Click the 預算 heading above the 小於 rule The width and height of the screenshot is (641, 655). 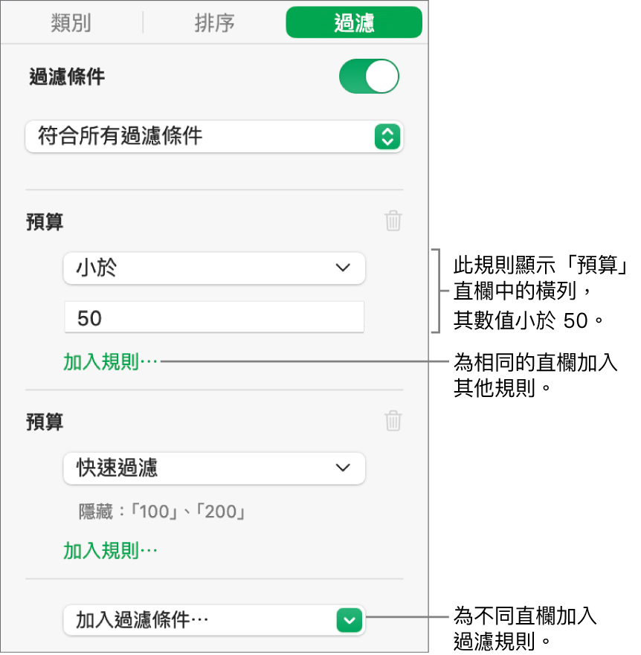[46, 222]
